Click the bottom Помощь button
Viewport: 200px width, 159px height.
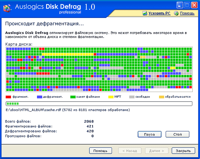pyautogui.click(x=101, y=151)
